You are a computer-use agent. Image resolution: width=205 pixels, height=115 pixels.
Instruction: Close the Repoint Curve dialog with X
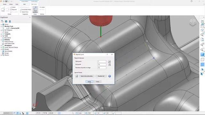[x=112, y=54]
